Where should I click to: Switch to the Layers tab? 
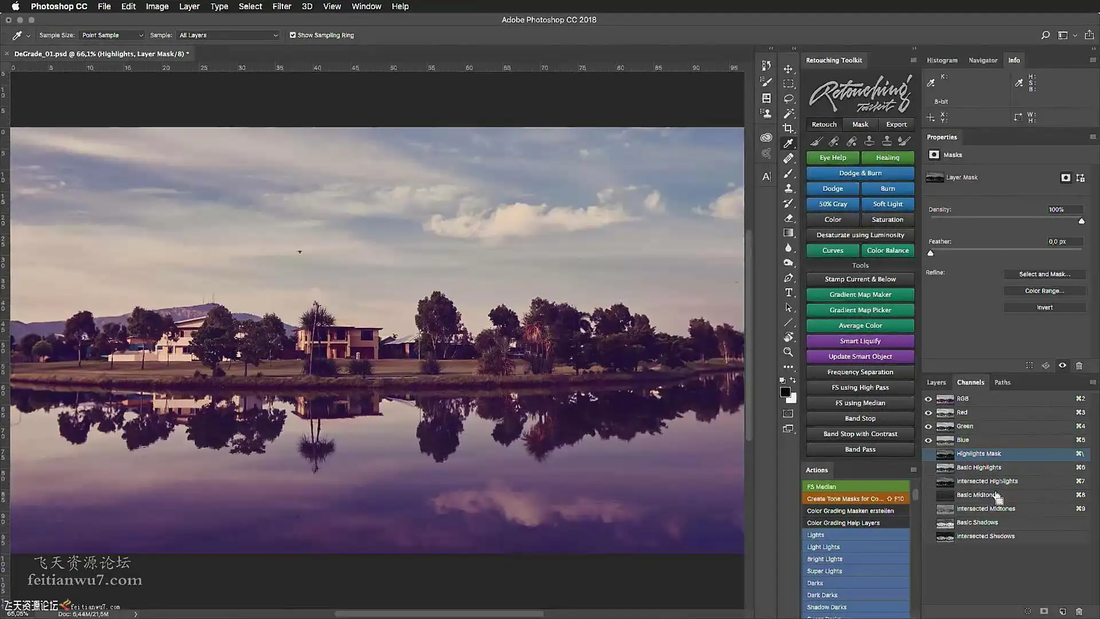pos(936,382)
